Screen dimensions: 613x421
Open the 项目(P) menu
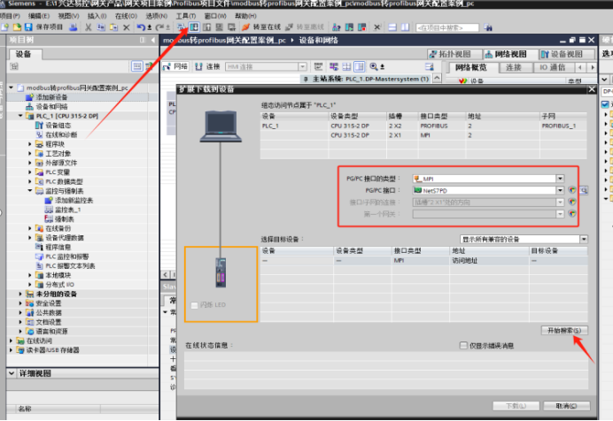[10, 16]
